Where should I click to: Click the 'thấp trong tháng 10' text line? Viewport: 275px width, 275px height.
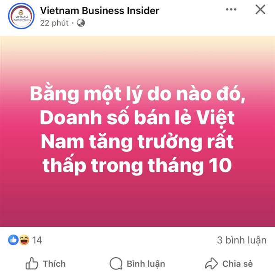pyautogui.click(x=137, y=166)
